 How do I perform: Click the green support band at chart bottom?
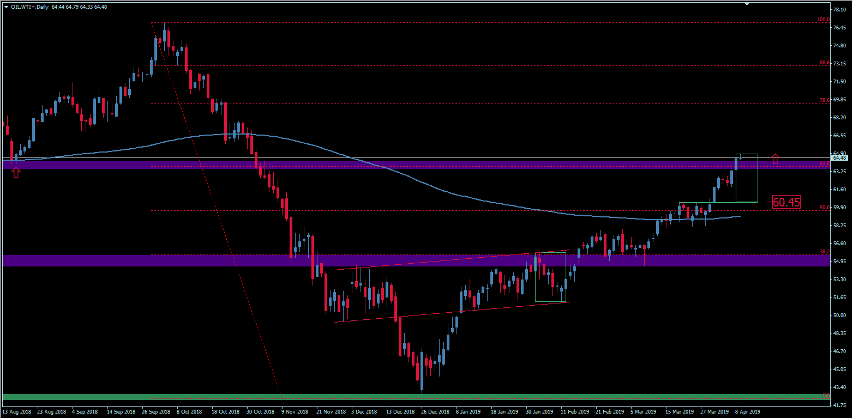382,397
